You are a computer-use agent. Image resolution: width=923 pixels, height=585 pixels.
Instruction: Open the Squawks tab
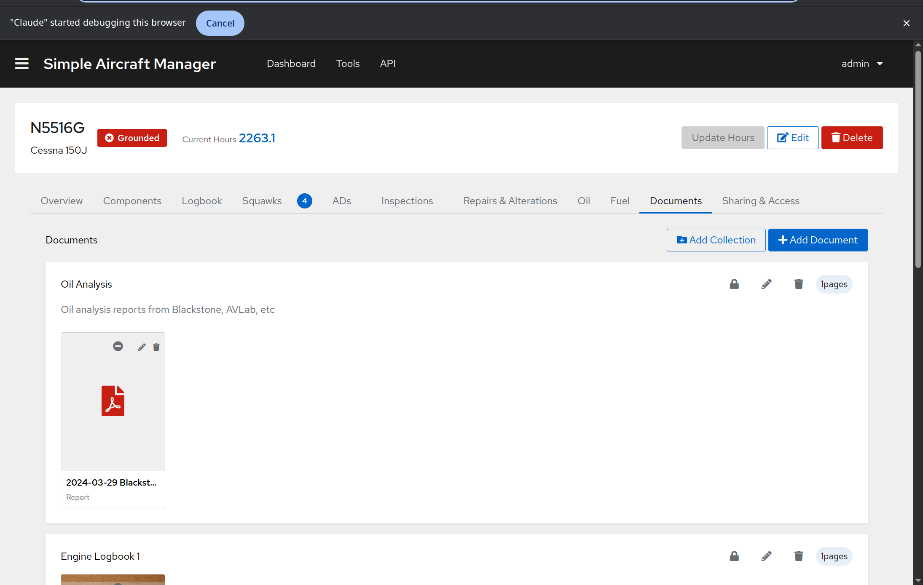click(262, 201)
